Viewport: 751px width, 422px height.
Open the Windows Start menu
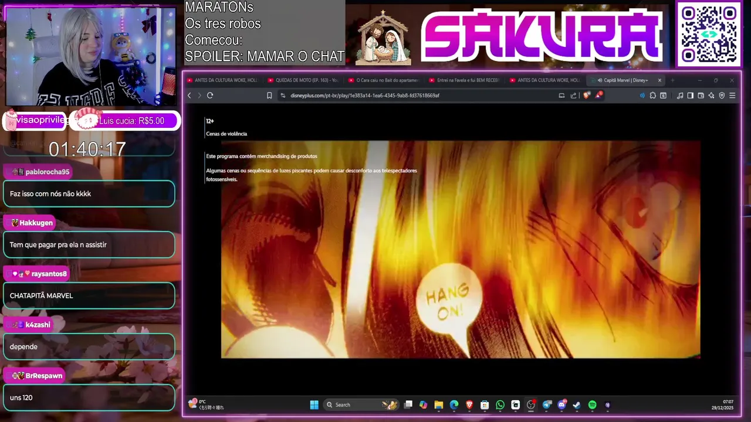(x=314, y=404)
